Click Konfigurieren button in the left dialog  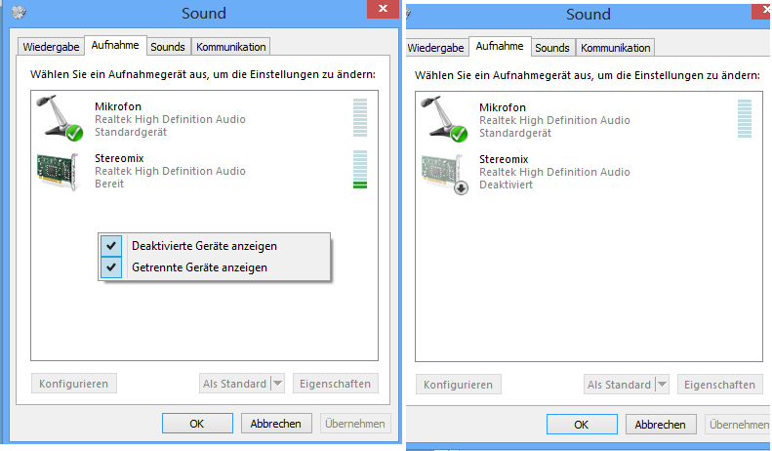pos(74,384)
